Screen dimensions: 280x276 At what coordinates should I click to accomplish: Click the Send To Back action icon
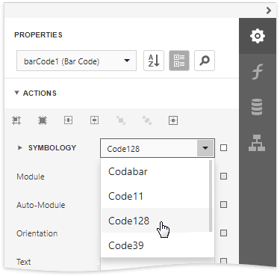click(x=147, y=120)
